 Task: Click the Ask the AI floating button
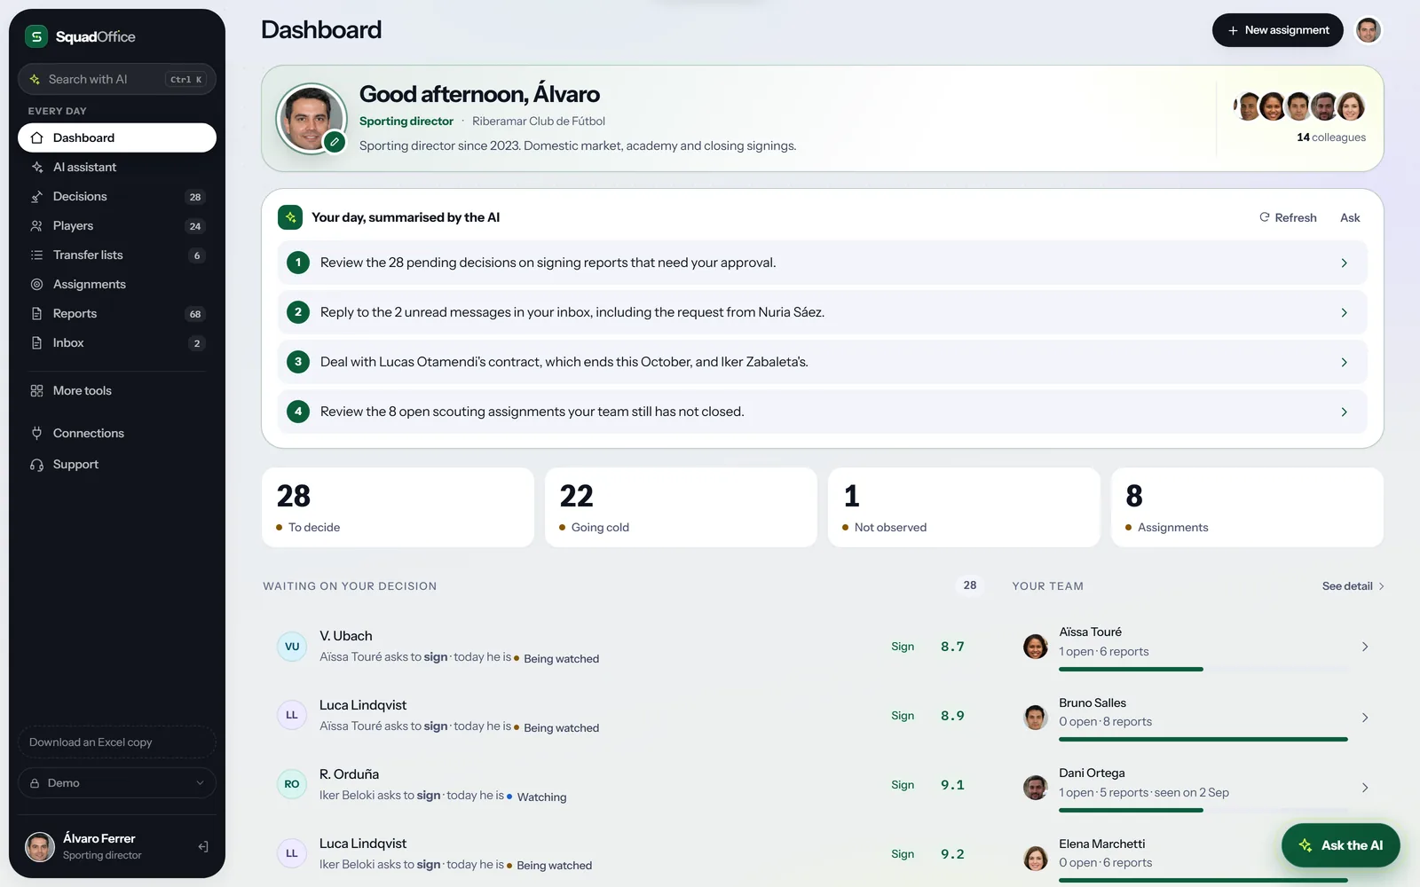(1340, 845)
